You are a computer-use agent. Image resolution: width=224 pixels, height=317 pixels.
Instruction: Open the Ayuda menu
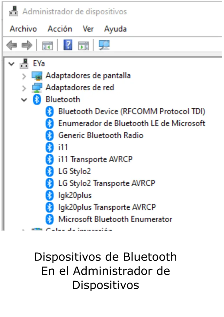[x=115, y=29]
